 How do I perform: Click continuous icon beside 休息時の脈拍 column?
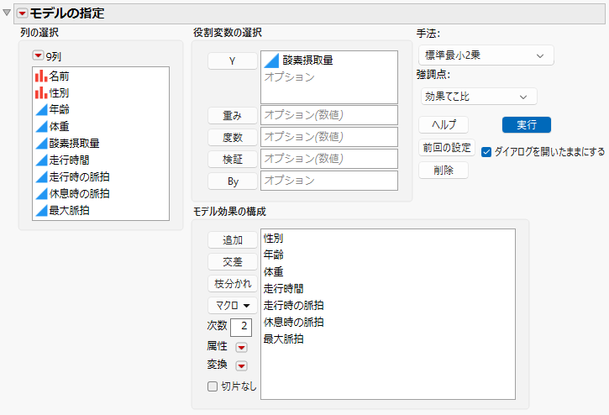coord(41,193)
